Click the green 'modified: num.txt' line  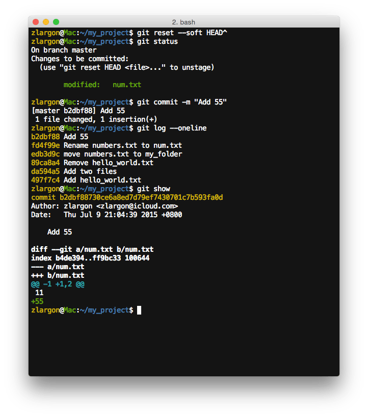click(x=102, y=85)
